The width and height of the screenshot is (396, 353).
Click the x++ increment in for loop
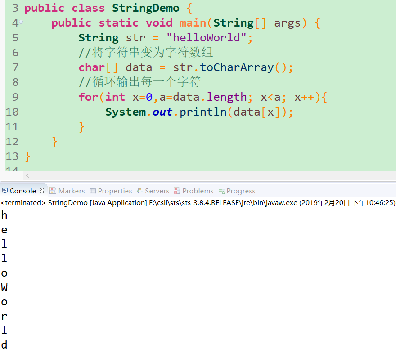tap(305, 98)
